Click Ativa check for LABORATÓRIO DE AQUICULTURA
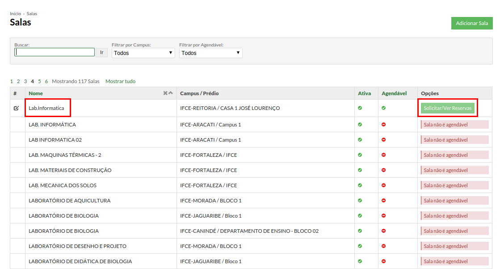 (360, 201)
